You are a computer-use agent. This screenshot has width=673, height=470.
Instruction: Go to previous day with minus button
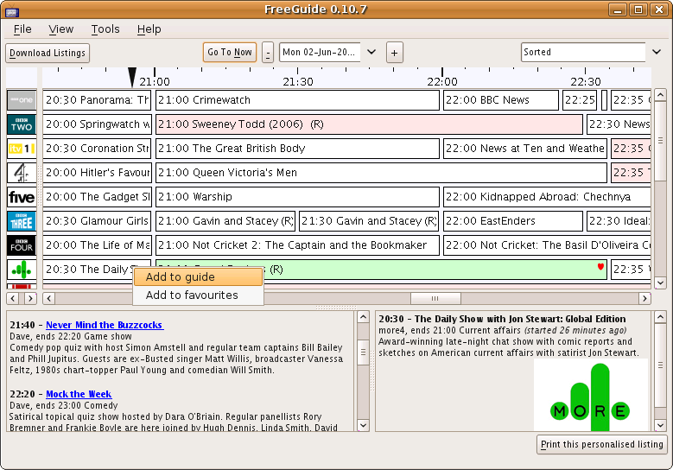268,53
